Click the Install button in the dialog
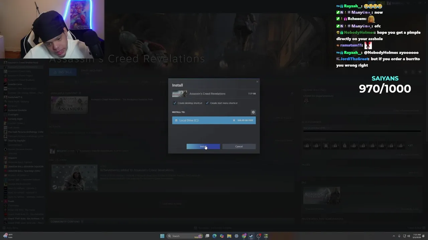Viewport: 428px width, 240px height. 203,146
